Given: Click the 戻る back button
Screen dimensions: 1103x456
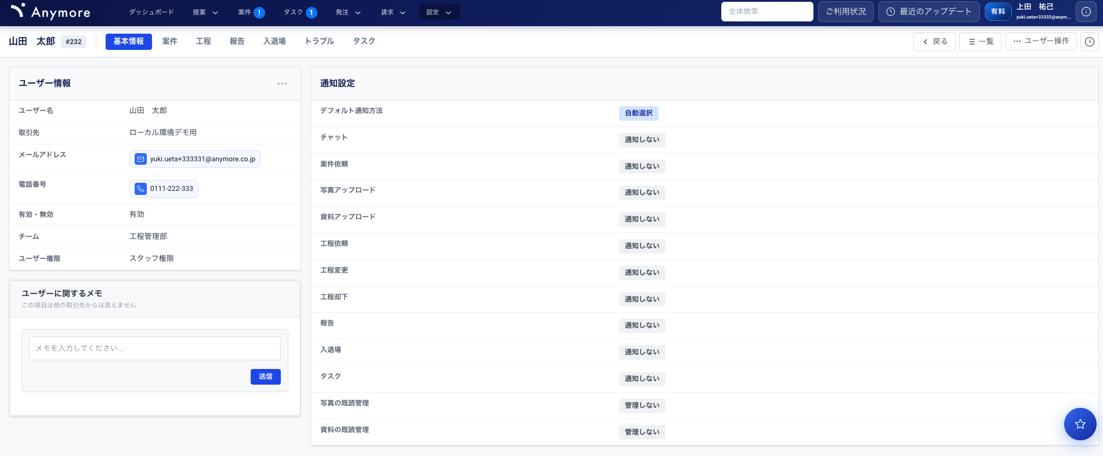Looking at the screenshot, I should [x=934, y=42].
